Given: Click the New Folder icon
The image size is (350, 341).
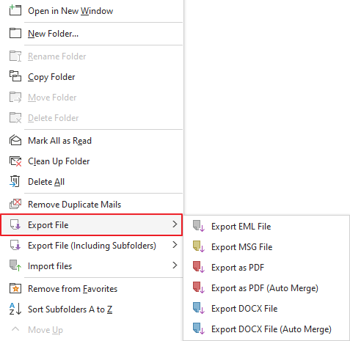Looking at the screenshot, I should (15, 33).
